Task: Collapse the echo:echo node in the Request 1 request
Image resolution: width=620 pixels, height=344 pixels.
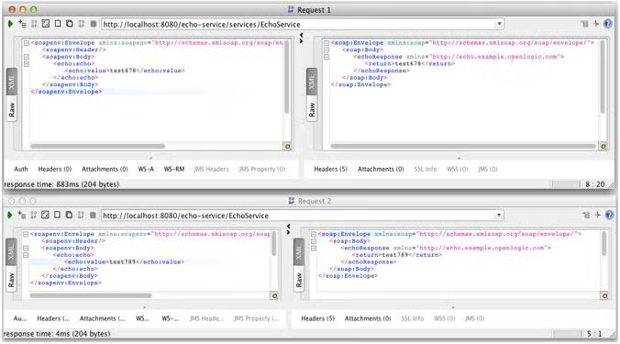Action: click(26, 64)
